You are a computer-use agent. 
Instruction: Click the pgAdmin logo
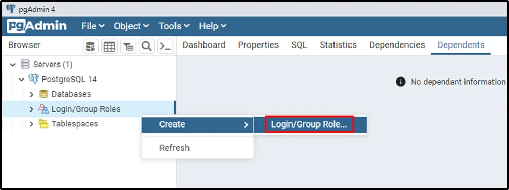[x=37, y=26]
